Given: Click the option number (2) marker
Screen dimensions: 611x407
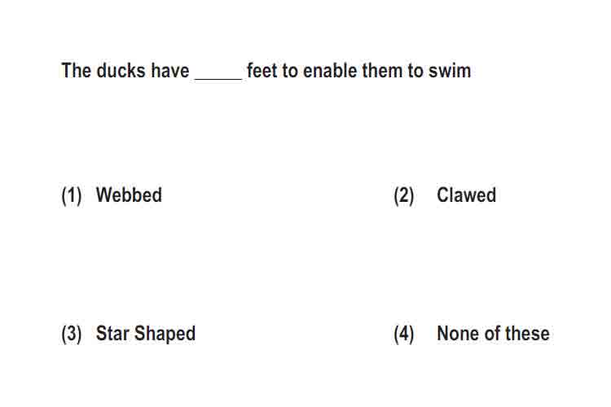Looking at the screenshot, I should click(x=404, y=195).
